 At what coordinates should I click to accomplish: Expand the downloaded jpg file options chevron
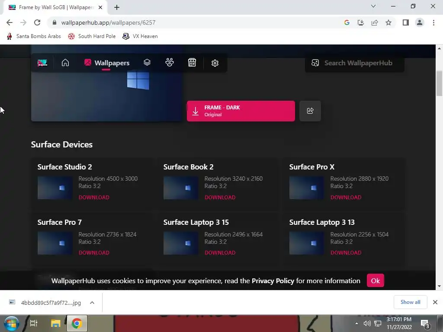(92, 303)
